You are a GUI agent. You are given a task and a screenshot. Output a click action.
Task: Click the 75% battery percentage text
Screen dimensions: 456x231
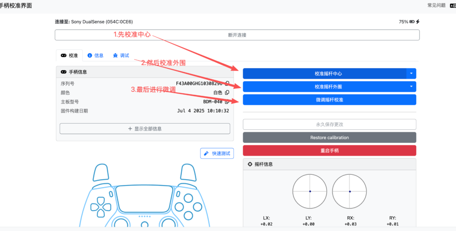tap(403, 21)
